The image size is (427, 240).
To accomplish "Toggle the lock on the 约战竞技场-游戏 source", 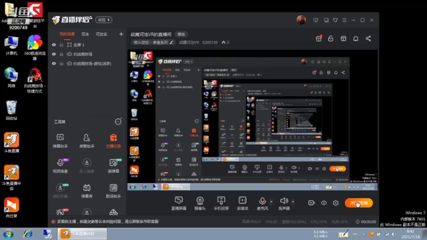I will (x=61, y=63).
